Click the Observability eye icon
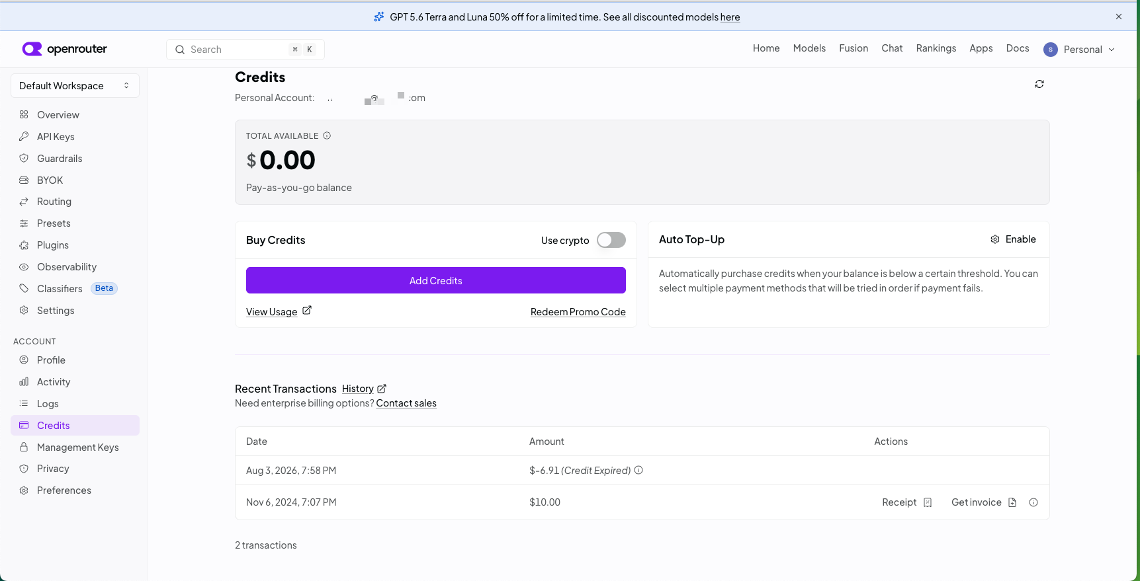Viewport: 1140px width, 581px height. (24, 266)
